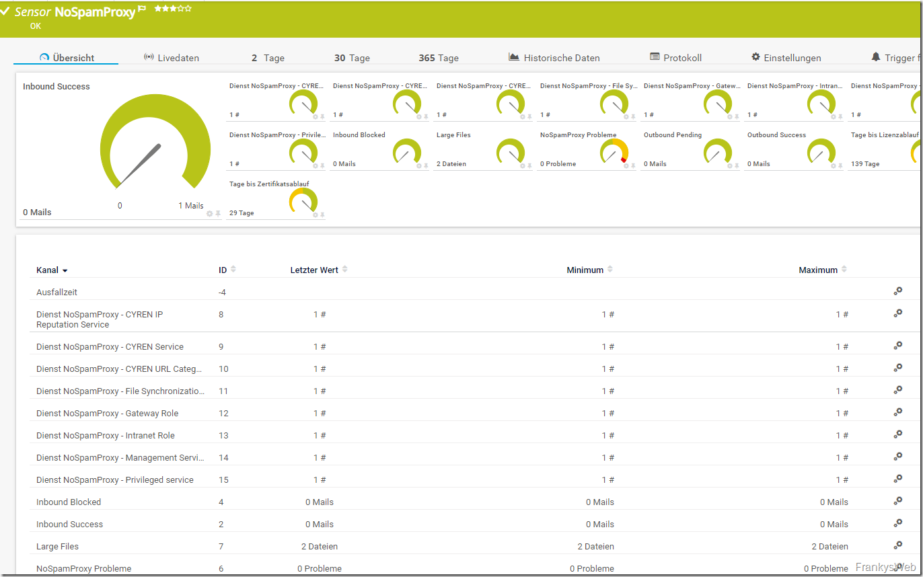Toggle pin on Tage bis Zertifikatsablauf gauge
Image resolution: width=923 pixels, height=577 pixels.
pos(322,215)
